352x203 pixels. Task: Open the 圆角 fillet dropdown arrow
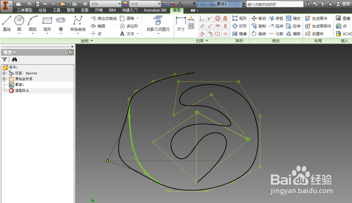[x=138, y=18]
